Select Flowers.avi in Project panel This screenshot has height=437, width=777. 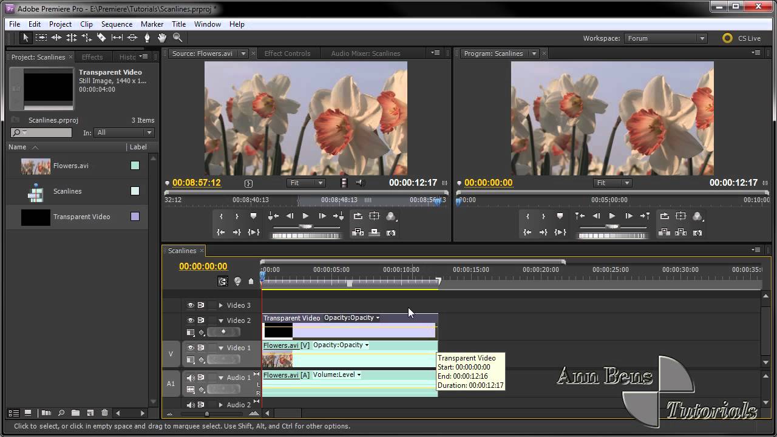click(71, 166)
